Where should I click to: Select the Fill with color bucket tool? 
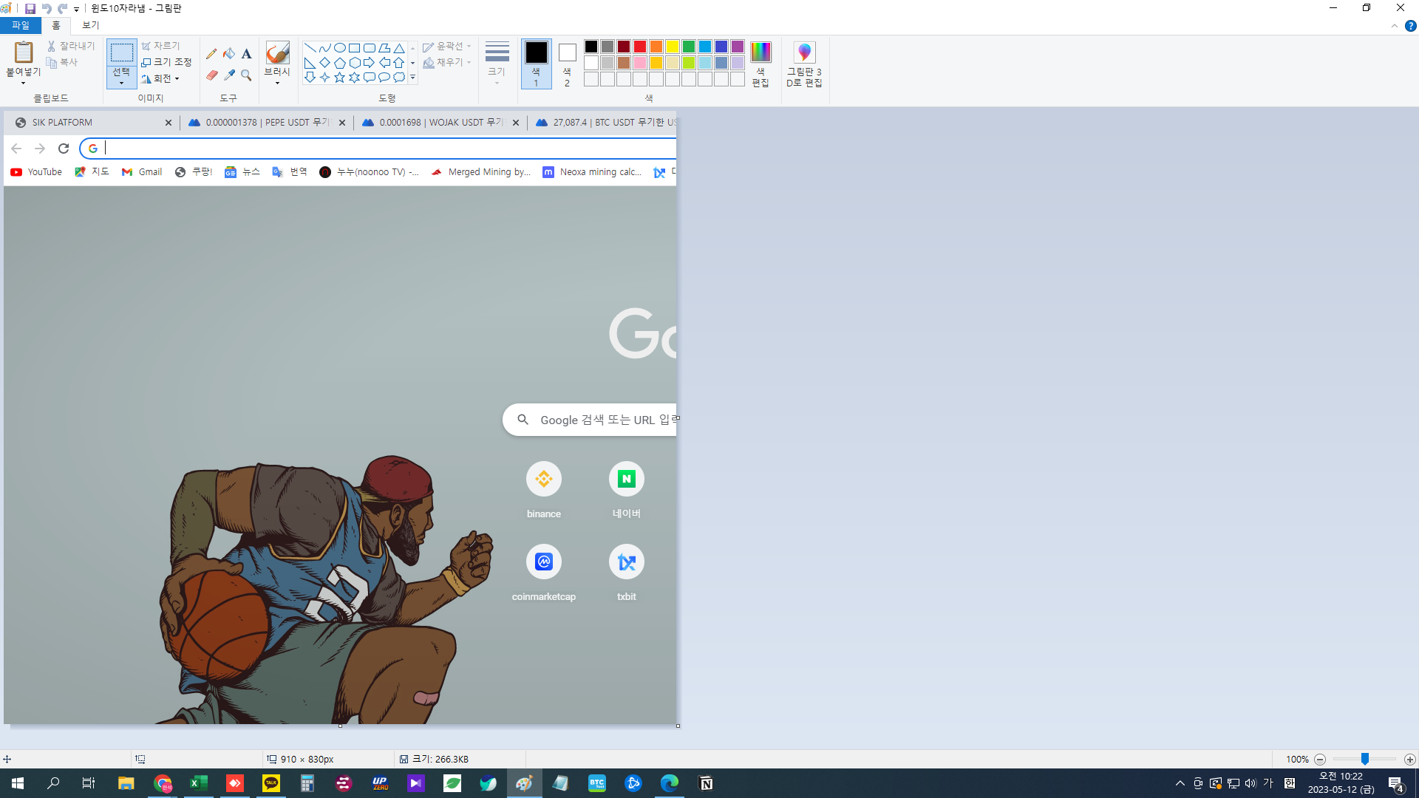pyautogui.click(x=229, y=53)
